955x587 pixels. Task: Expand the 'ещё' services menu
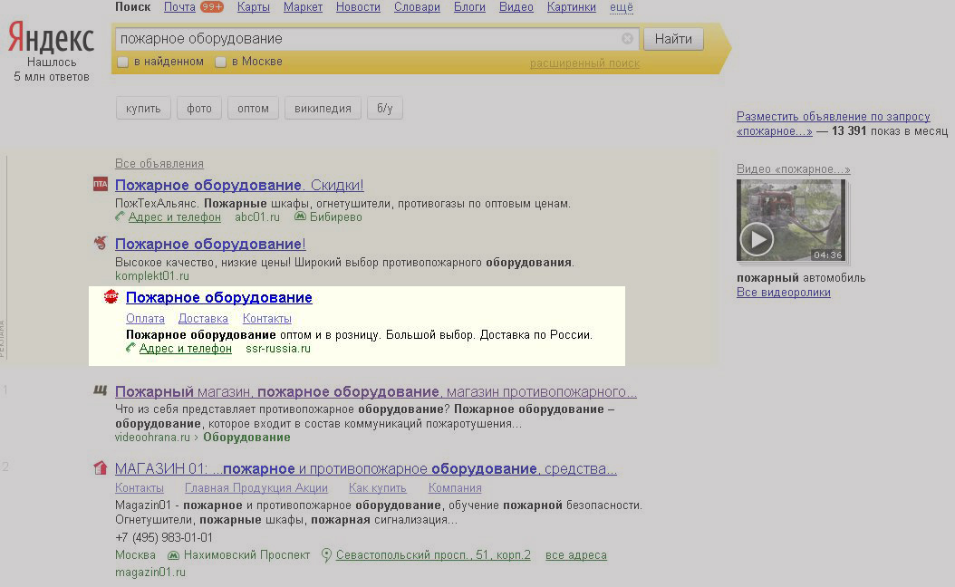(622, 7)
